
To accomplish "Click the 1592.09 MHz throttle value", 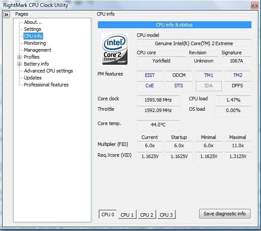I will click(x=158, y=111).
